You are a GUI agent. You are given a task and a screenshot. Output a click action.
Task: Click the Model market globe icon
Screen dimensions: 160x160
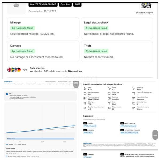pos(109,108)
